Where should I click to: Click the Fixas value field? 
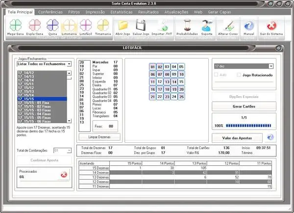(111, 127)
